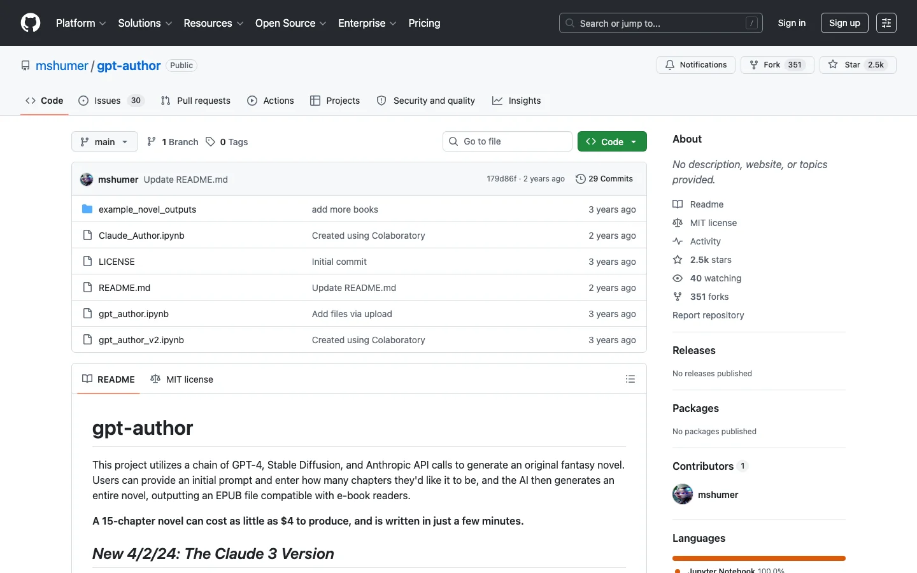
Task: Expand the Enterprise menu
Action: (367, 23)
